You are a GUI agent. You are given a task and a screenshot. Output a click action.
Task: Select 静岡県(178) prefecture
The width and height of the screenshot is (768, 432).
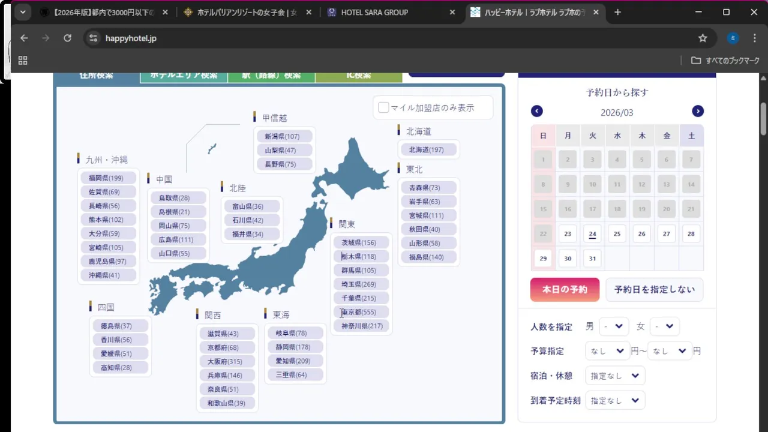pos(296,347)
